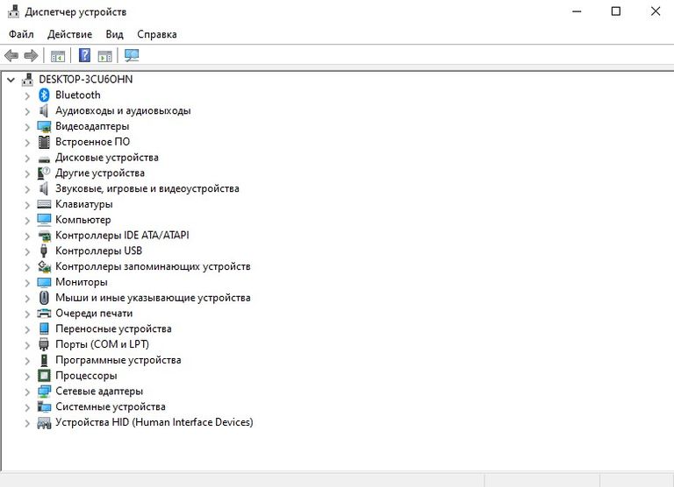
Task: Toggle the console tree pane toolbar icon
Action: tap(58, 56)
